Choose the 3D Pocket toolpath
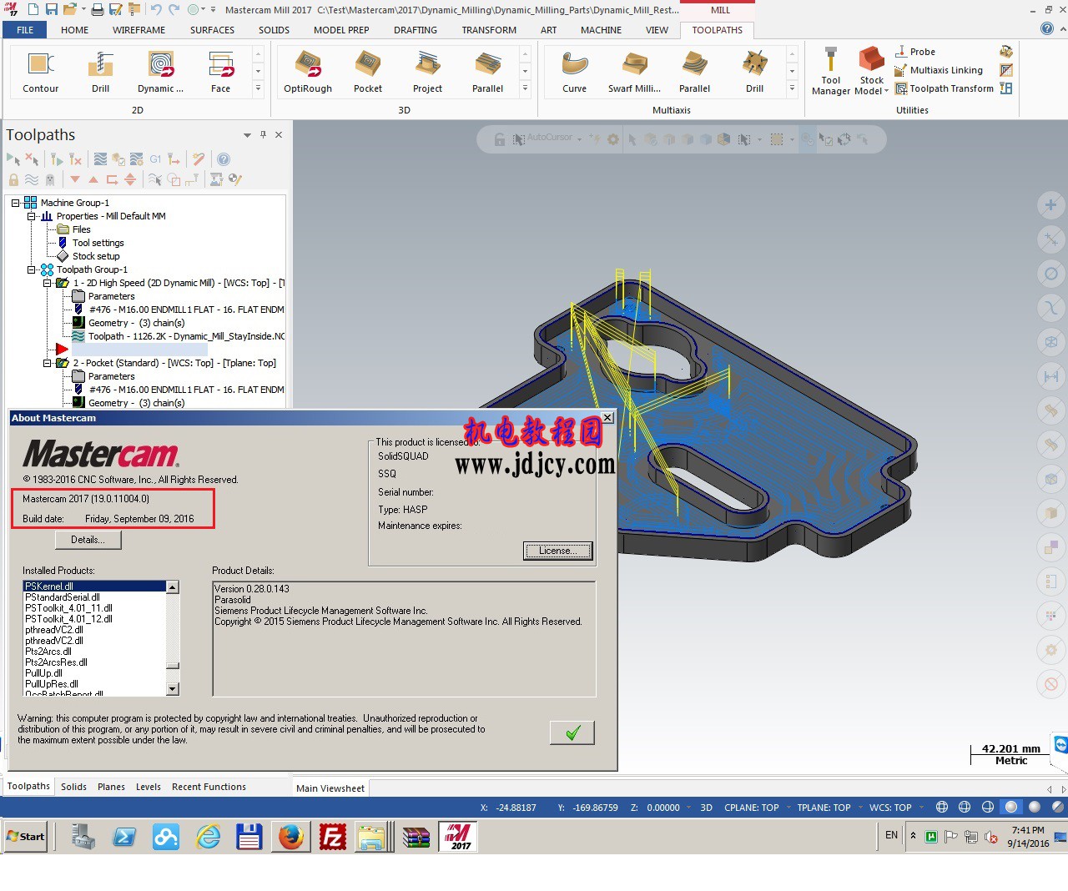1068x891 pixels. tap(368, 72)
